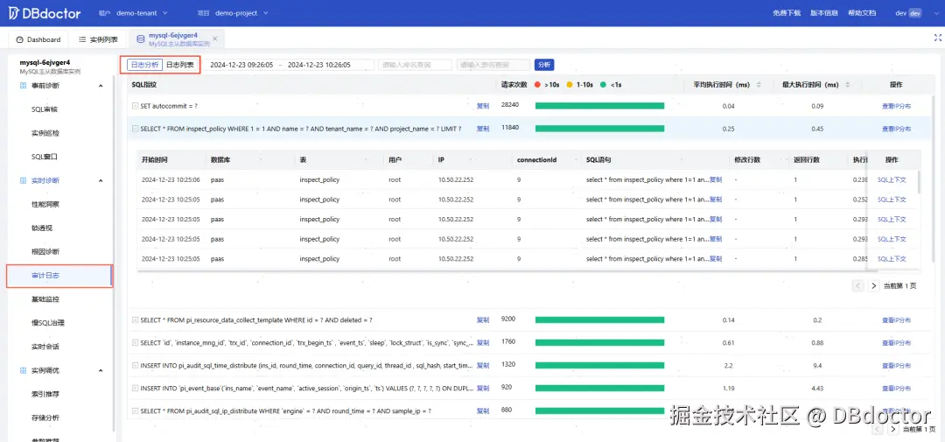
Task: Switch to the 实例列表 tab
Action: point(98,39)
